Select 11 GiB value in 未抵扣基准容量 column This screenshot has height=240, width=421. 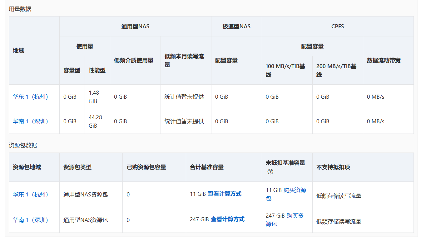(274, 190)
